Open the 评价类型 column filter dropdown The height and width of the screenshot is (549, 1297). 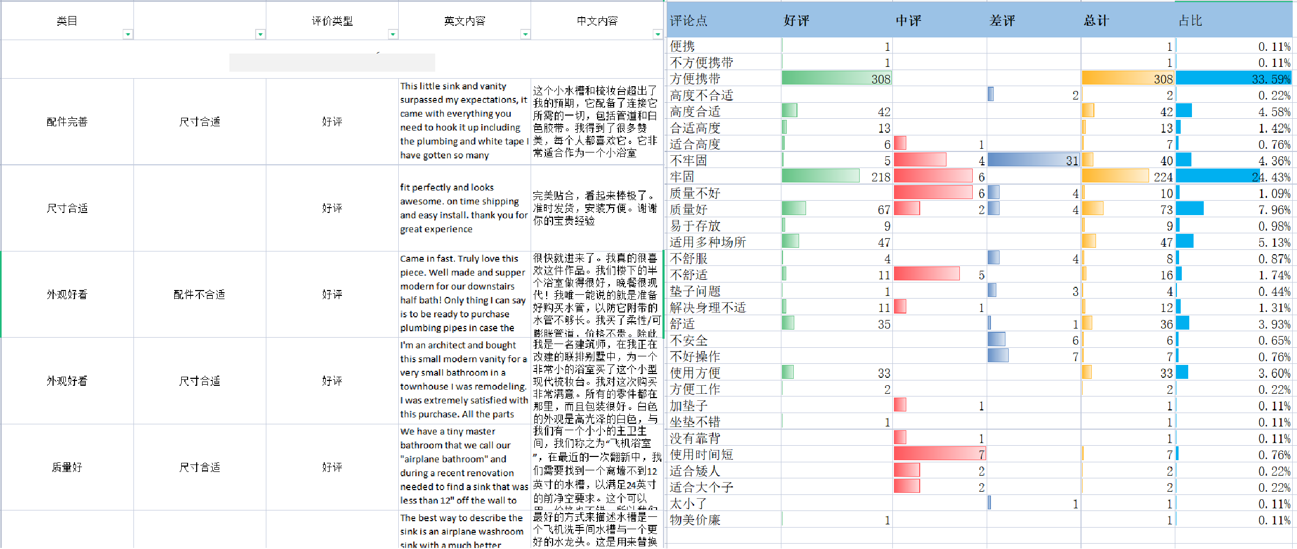click(393, 34)
